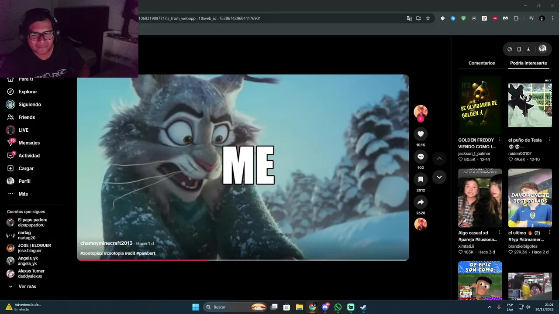This screenshot has width=559, height=314.
Task: Open brandielbigotes author link
Action: [x=523, y=246]
